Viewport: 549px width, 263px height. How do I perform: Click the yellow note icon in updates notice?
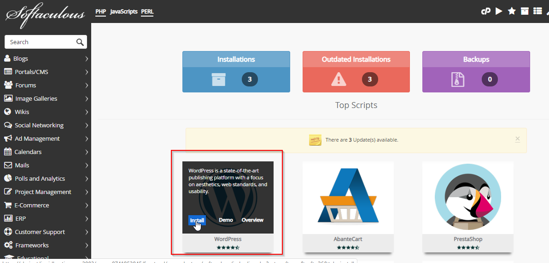(x=315, y=139)
